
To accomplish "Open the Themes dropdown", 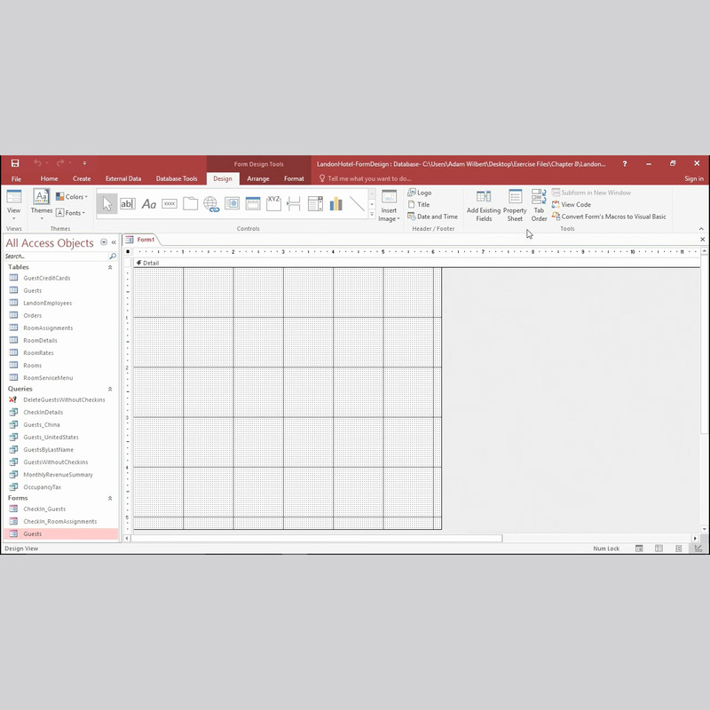I will click(x=42, y=205).
